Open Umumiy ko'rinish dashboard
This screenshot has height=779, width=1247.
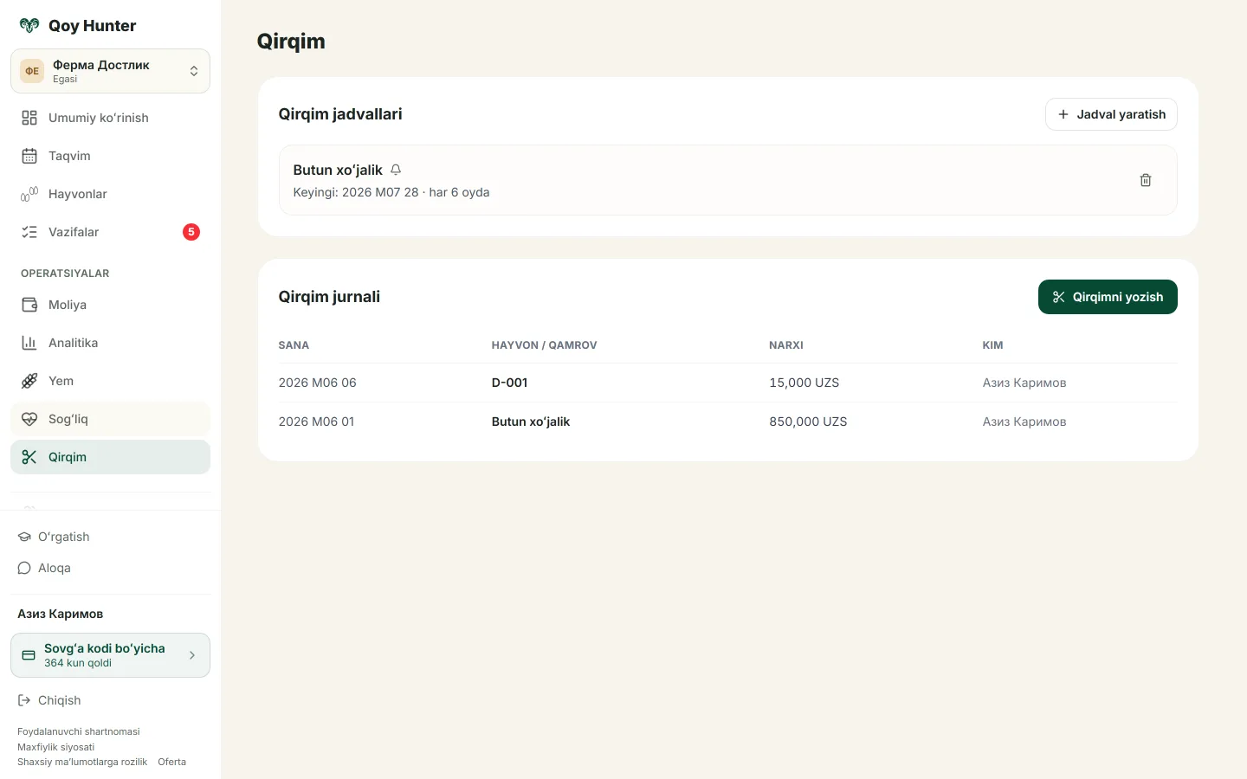click(110, 118)
